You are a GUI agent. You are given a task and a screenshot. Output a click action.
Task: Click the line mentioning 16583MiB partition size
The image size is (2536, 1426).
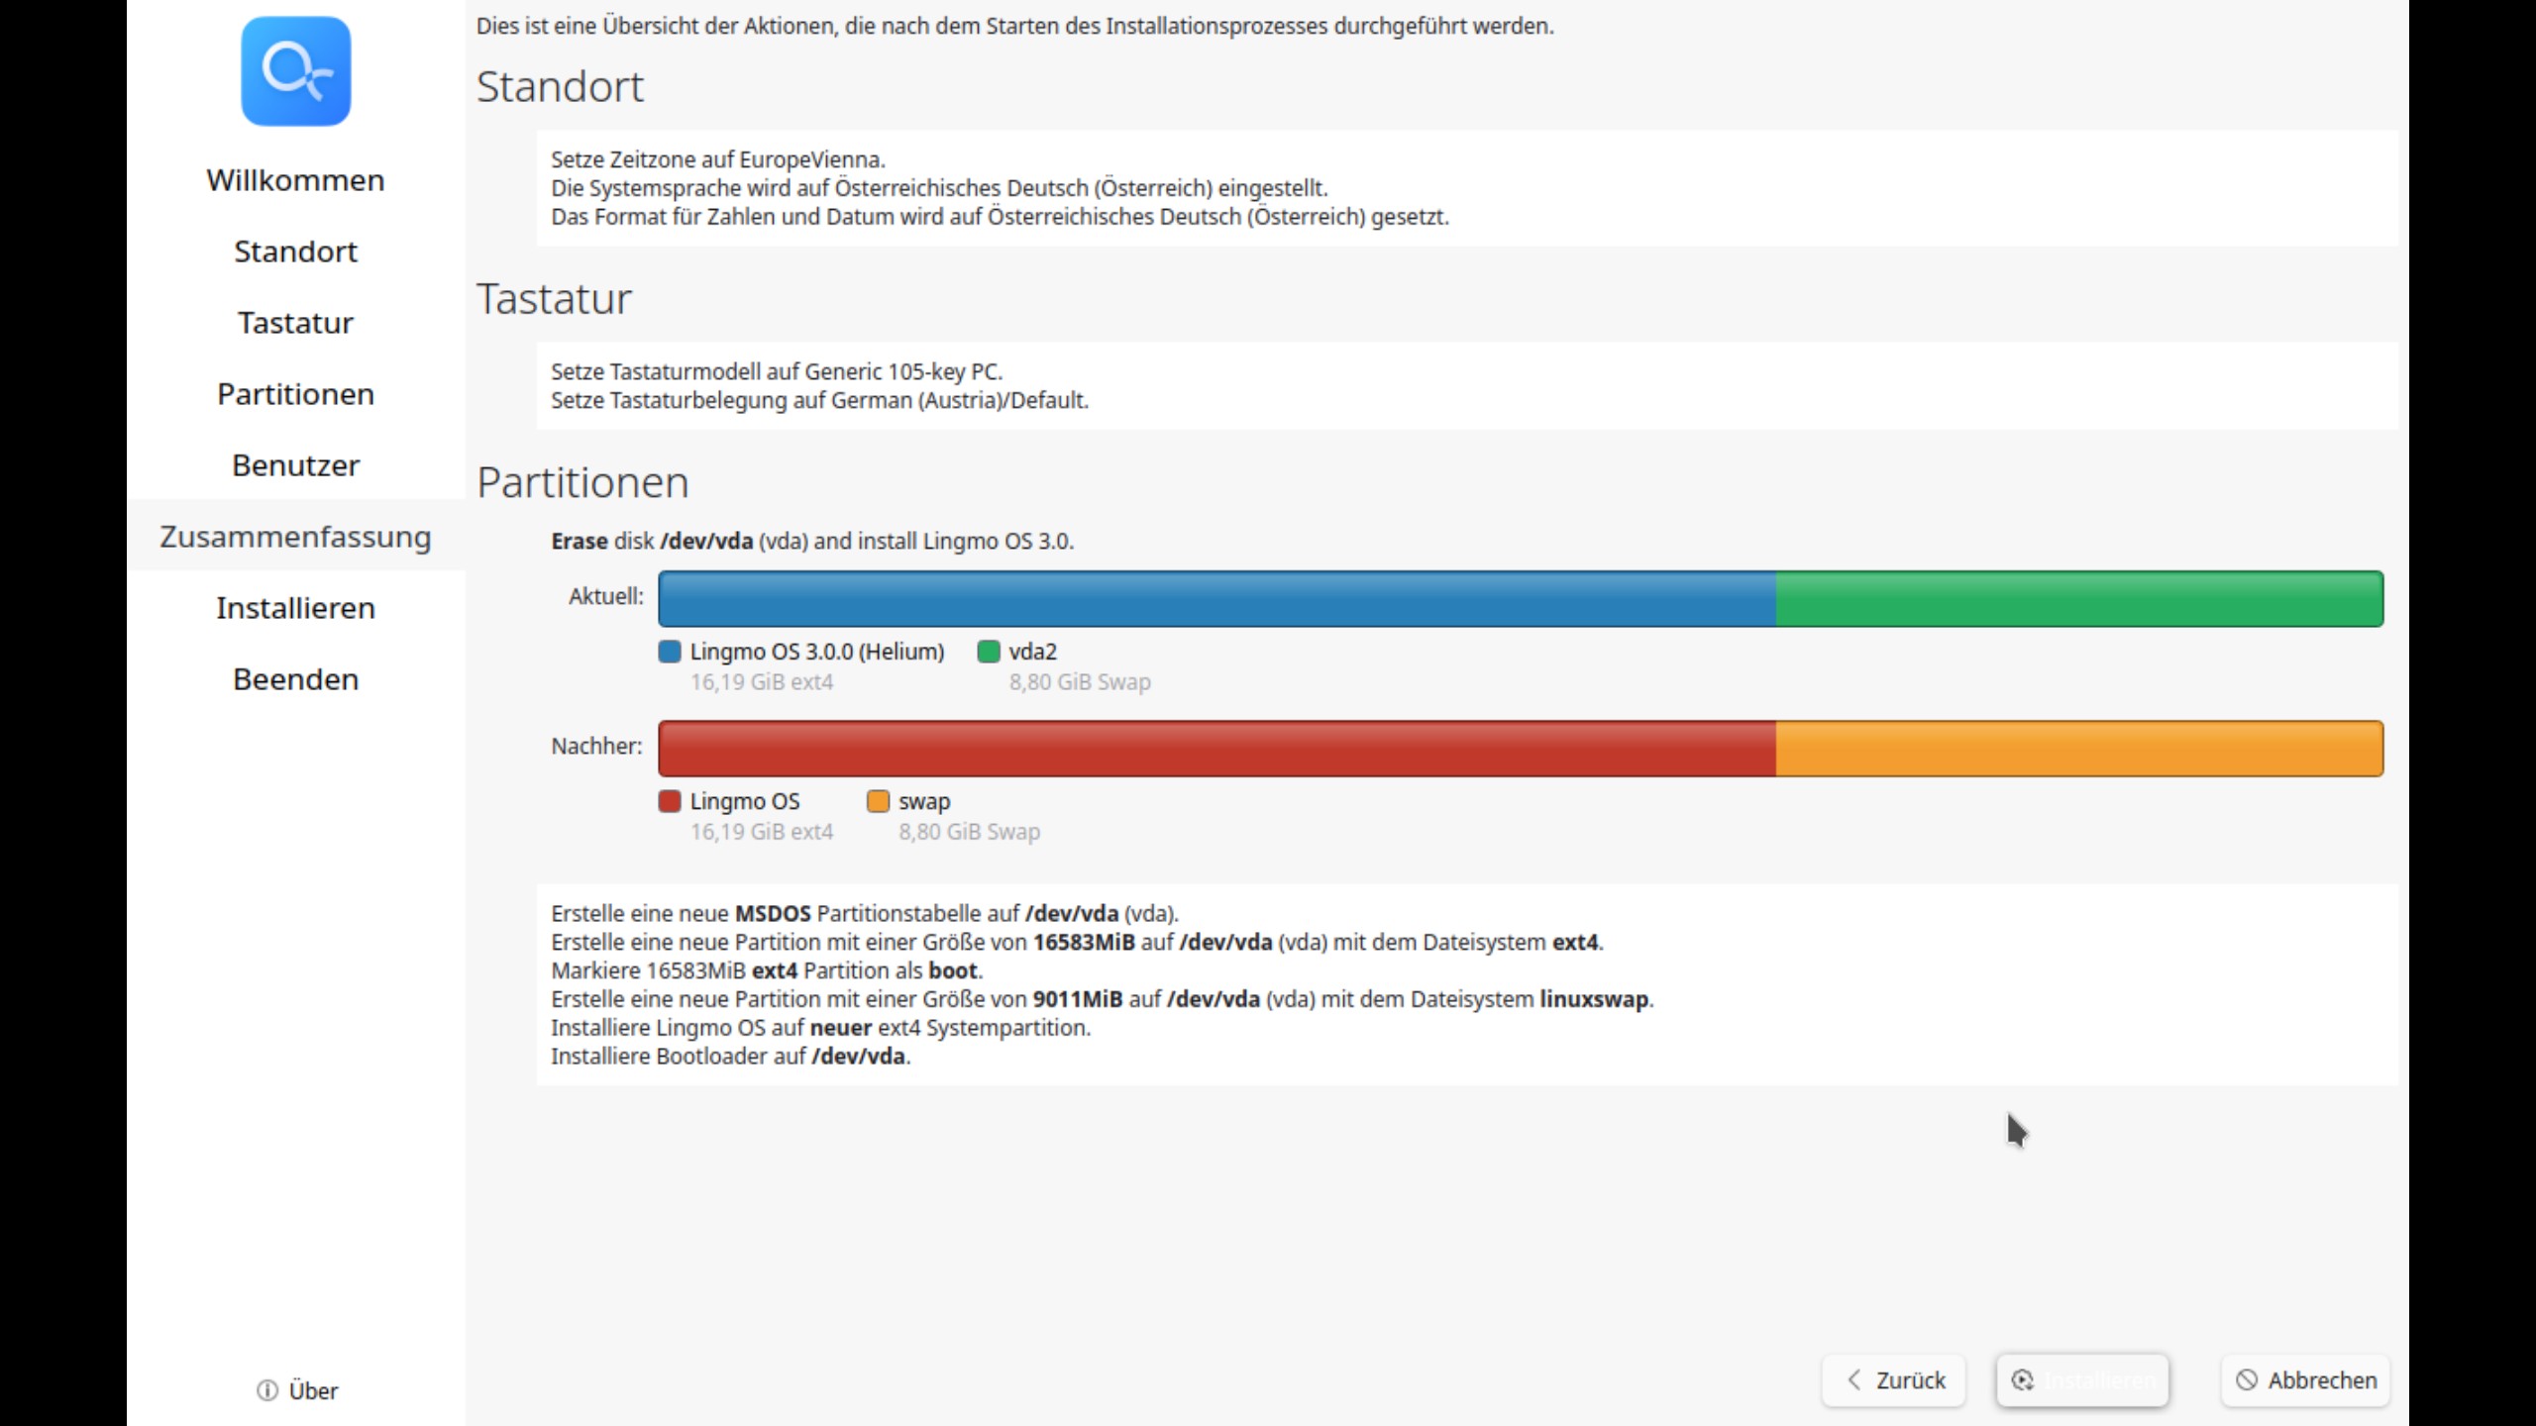coord(1077,942)
